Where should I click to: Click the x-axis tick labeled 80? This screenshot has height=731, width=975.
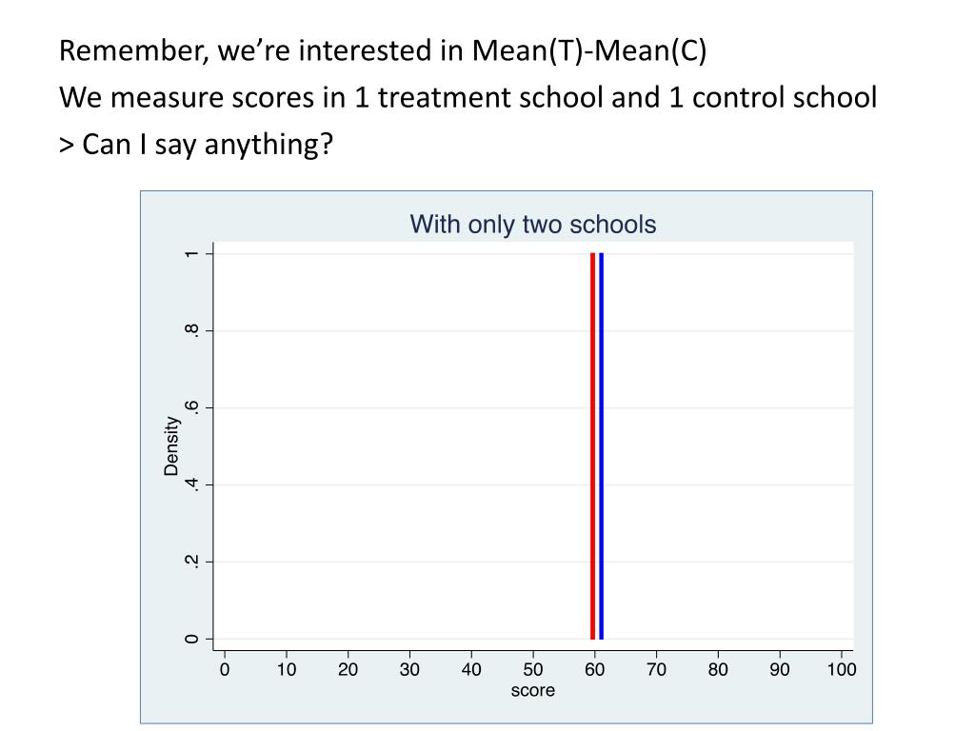tap(718, 669)
